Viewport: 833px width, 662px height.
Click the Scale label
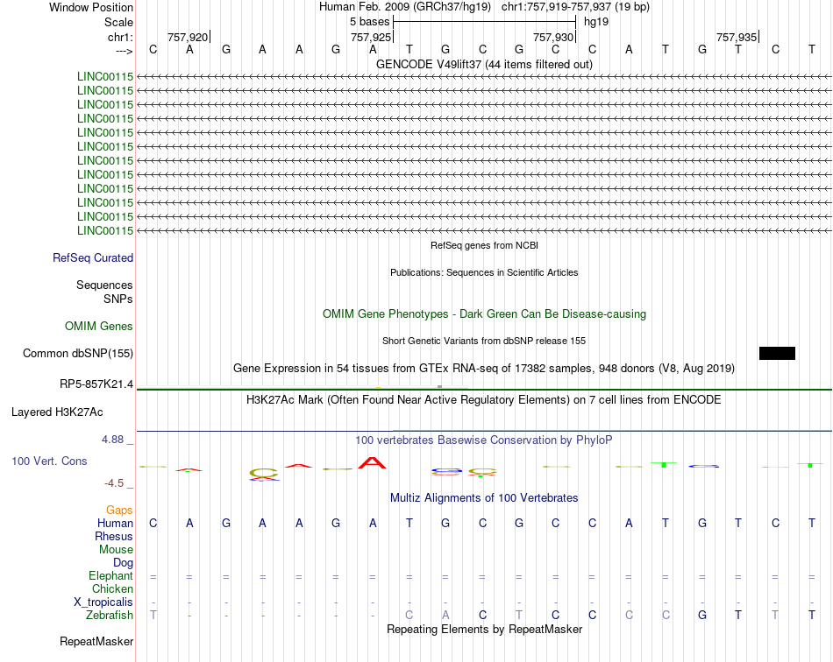click(118, 22)
